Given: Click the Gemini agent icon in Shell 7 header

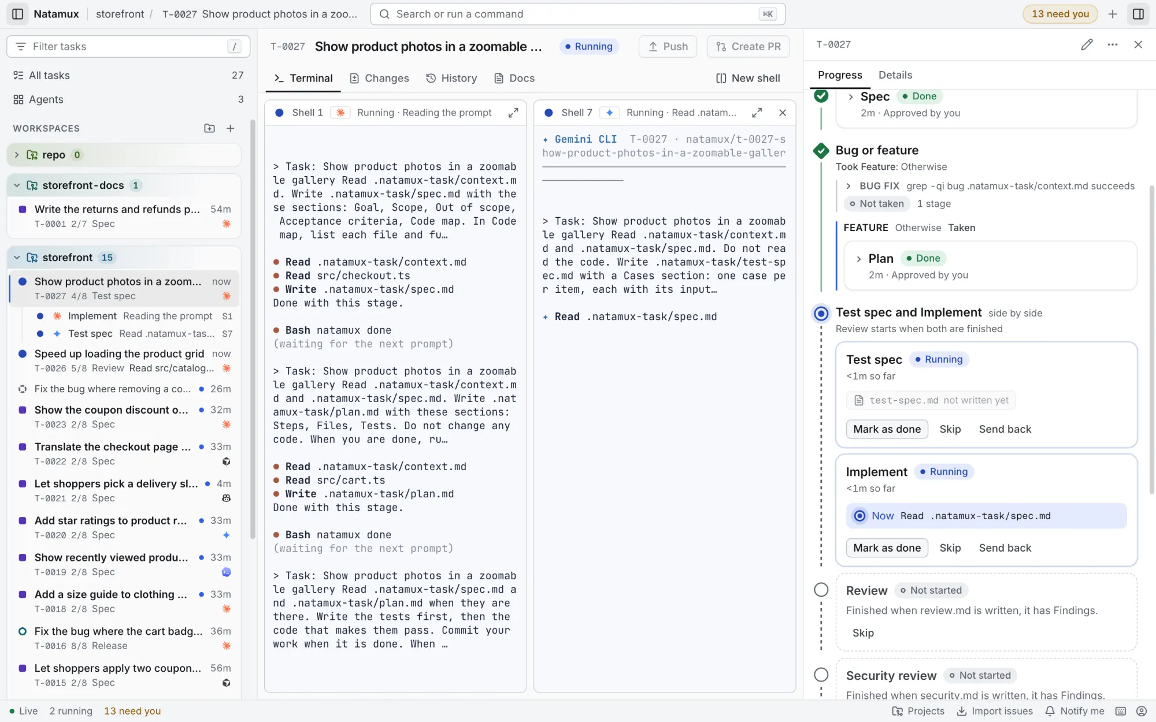Looking at the screenshot, I should pos(609,113).
